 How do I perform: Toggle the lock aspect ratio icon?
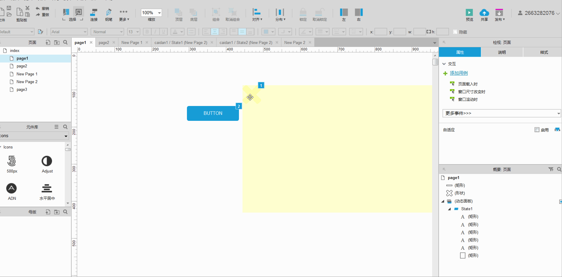(x=429, y=32)
